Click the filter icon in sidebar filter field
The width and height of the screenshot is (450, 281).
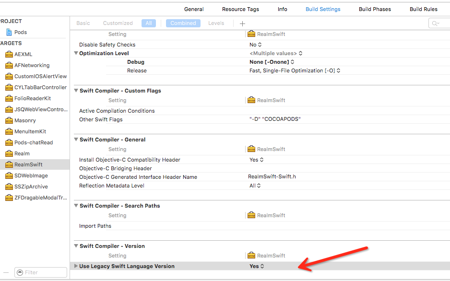pos(20,272)
